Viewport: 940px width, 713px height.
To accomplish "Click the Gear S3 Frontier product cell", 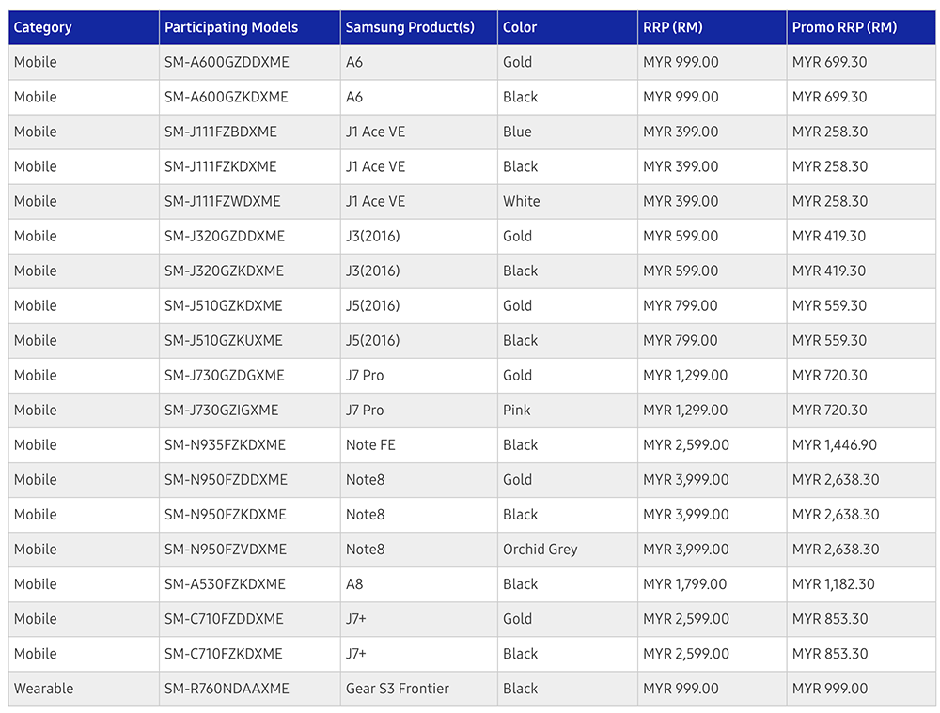I will [397, 689].
